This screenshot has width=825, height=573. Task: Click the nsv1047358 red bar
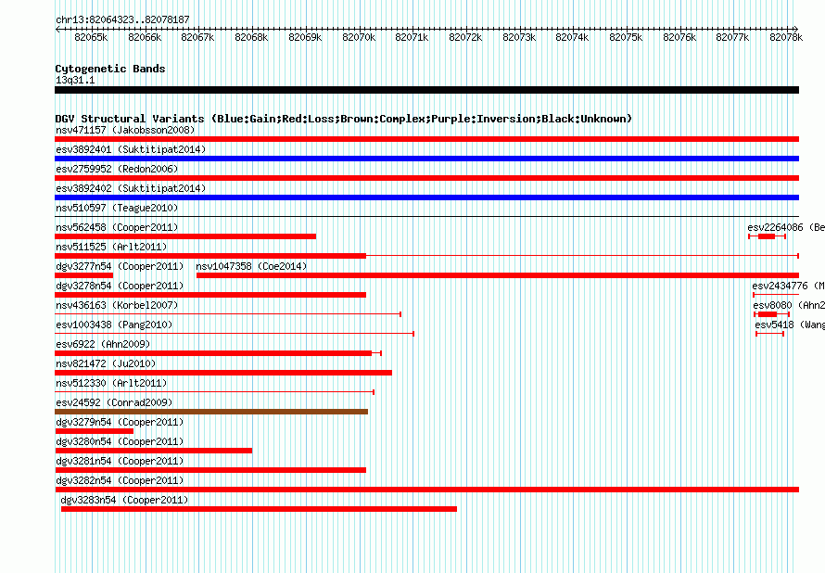tap(498, 275)
